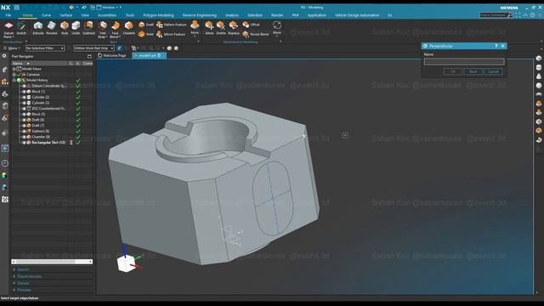Toggle visibility of Cylinder (2) feature
Screen dimensions: 544x306
tap(24, 97)
